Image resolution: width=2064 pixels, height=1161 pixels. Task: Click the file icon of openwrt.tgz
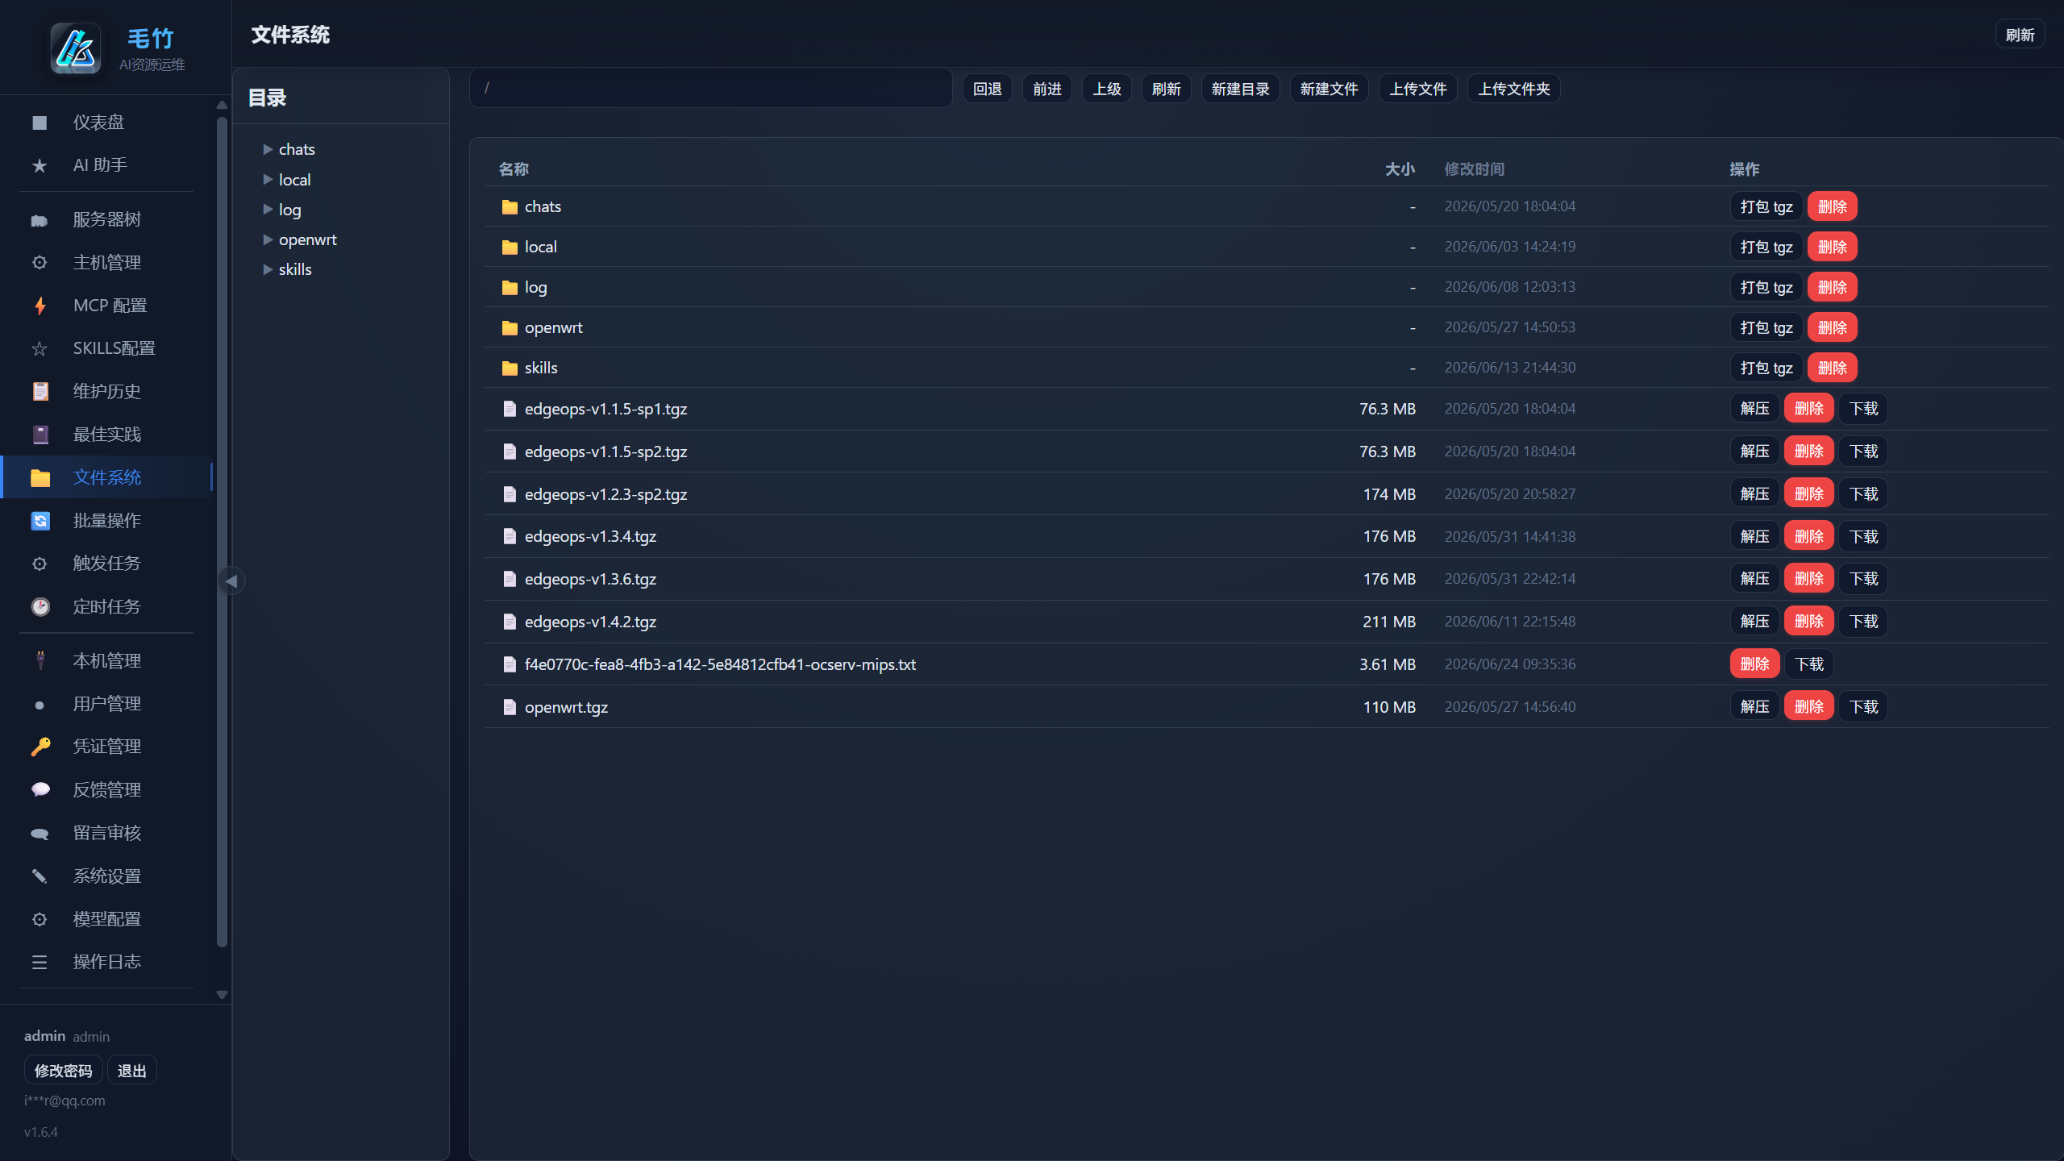coord(510,707)
